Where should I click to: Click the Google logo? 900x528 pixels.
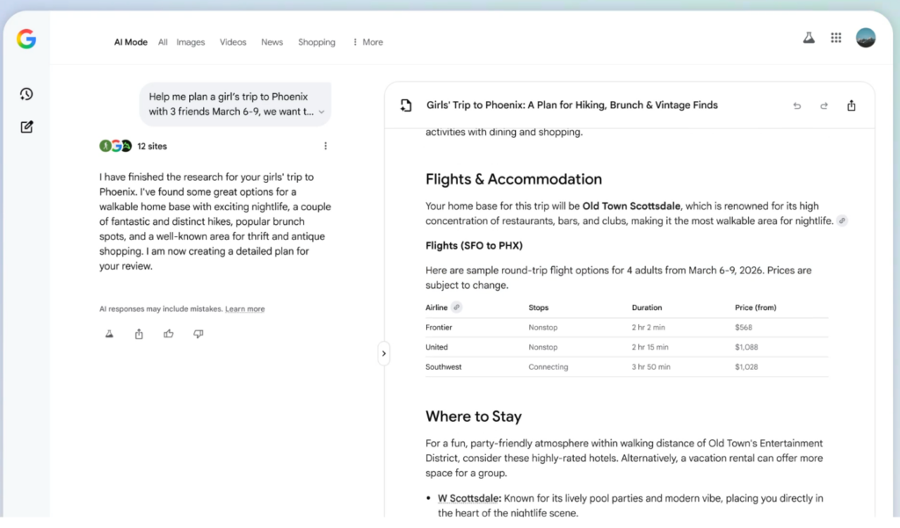point(26,39)
